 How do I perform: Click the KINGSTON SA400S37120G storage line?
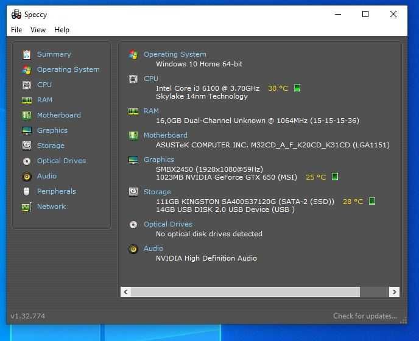(x=245, y=202)
